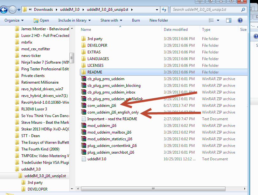Viewport: 258px width, 195px height.
Task: Click the Refresh button beside address bar
Action: pyautogui.click(x=164, y=10)
